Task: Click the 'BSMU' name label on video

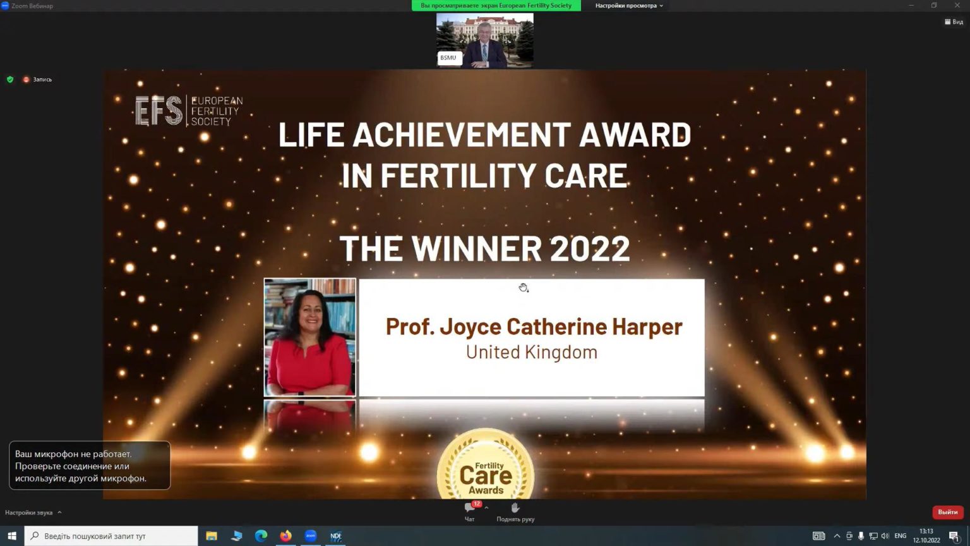Action: (448, 58)
